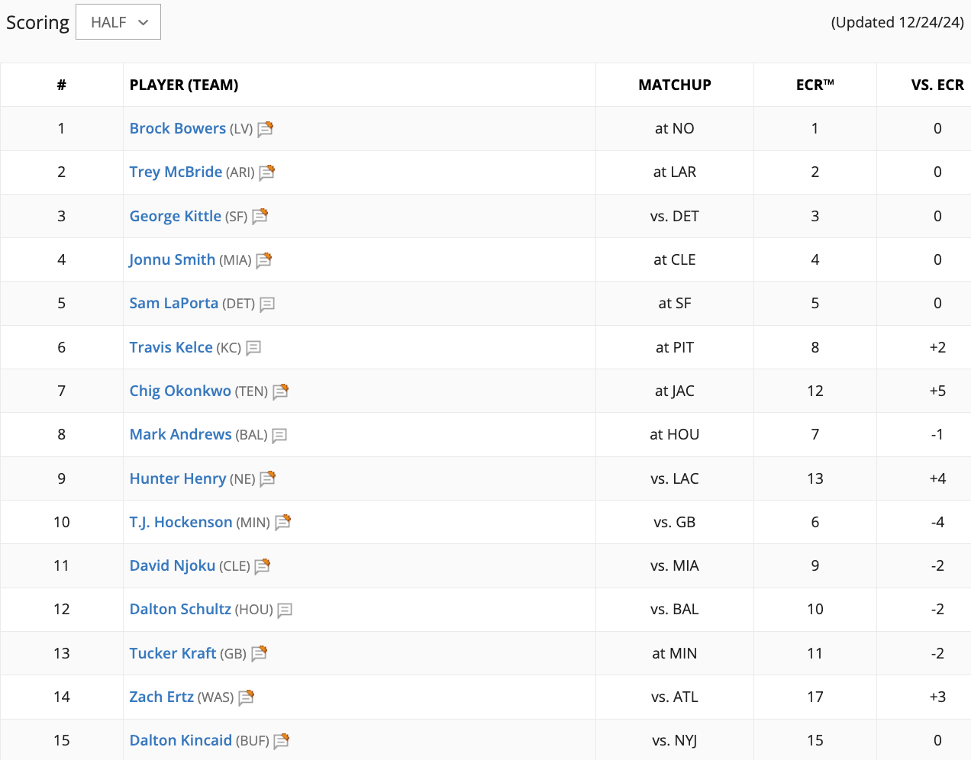Open Jonnu Smith player page
The width and height of the screenshot is (971, 760).
click(172, 259)
